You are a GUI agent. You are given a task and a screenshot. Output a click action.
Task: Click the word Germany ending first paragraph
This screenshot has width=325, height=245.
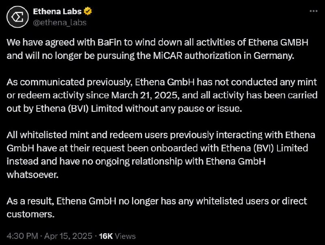pyautogui.click(x=274, y=56)
